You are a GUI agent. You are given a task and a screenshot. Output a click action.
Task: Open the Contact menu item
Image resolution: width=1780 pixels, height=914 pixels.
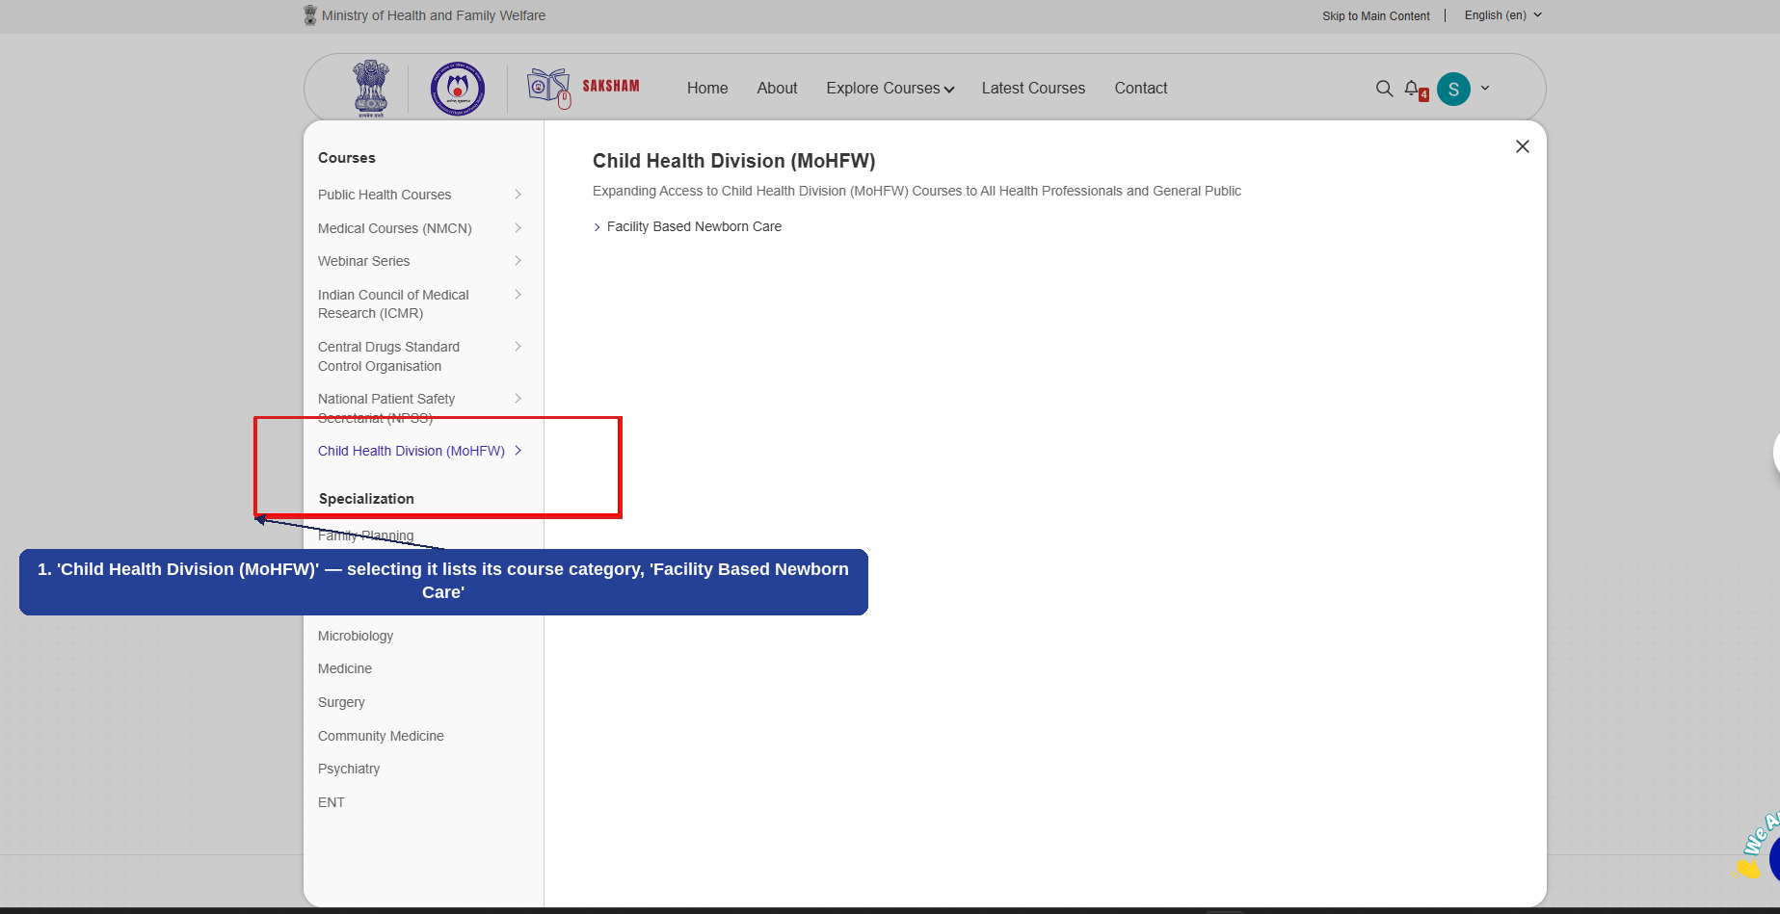pyautogui.click(x=1141, y=88)
